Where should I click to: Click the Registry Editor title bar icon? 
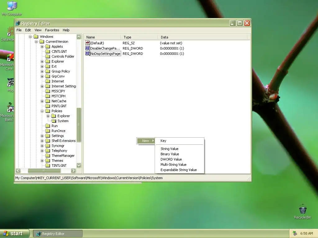tap(18, 23)
